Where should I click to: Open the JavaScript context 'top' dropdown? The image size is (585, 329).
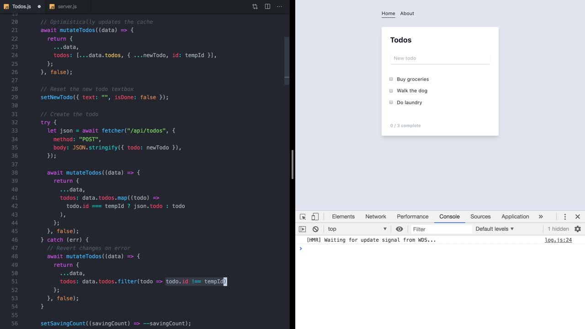357,229
